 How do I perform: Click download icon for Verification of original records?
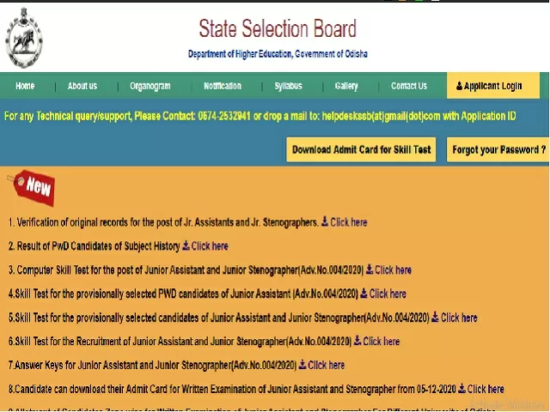[x=325, y=221]
